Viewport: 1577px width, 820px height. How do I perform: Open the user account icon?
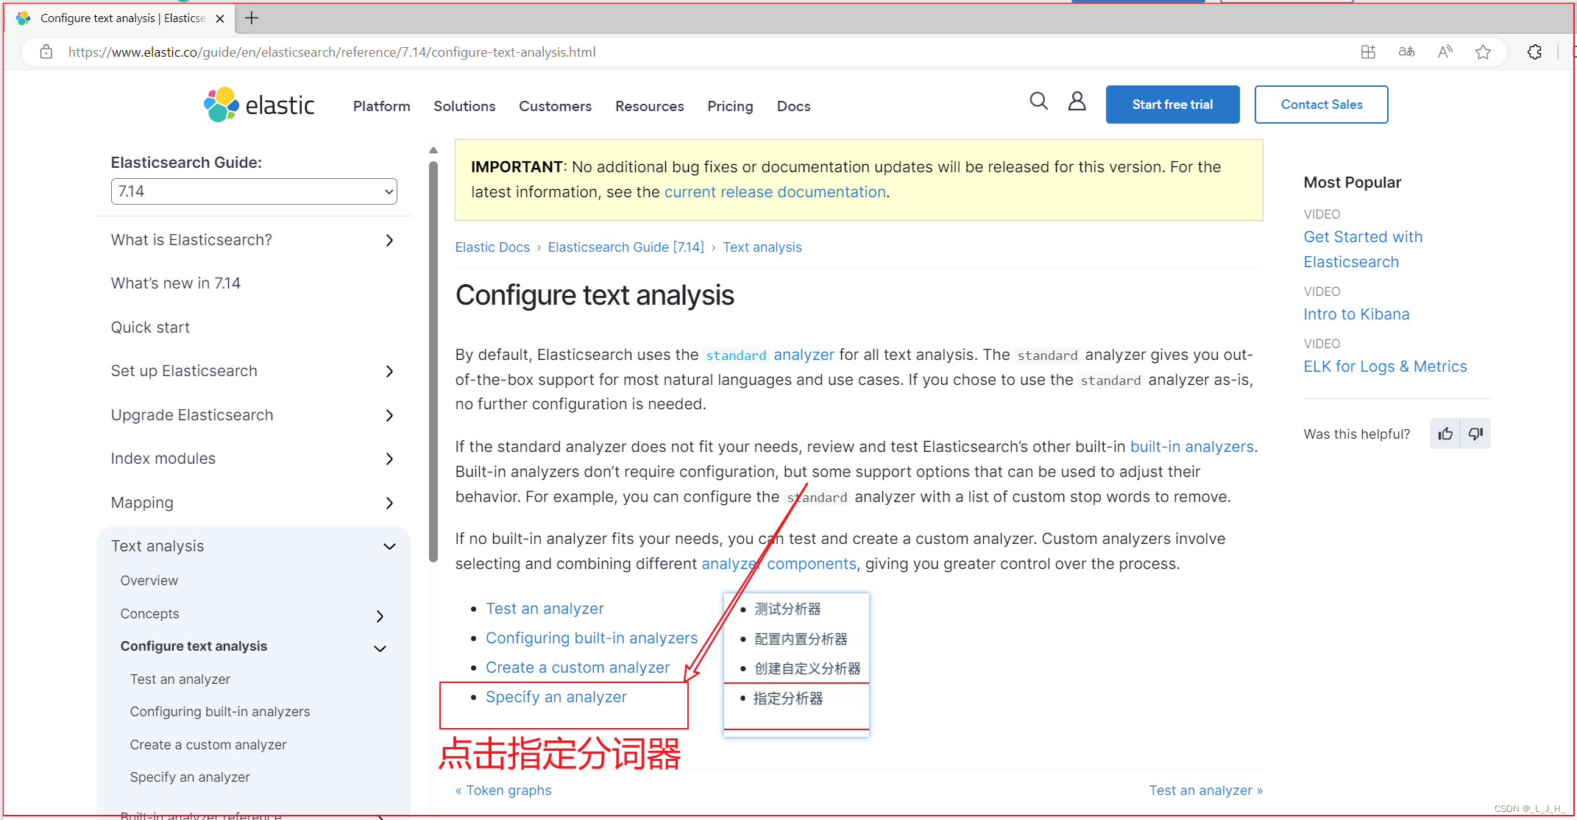point(1077,102)
